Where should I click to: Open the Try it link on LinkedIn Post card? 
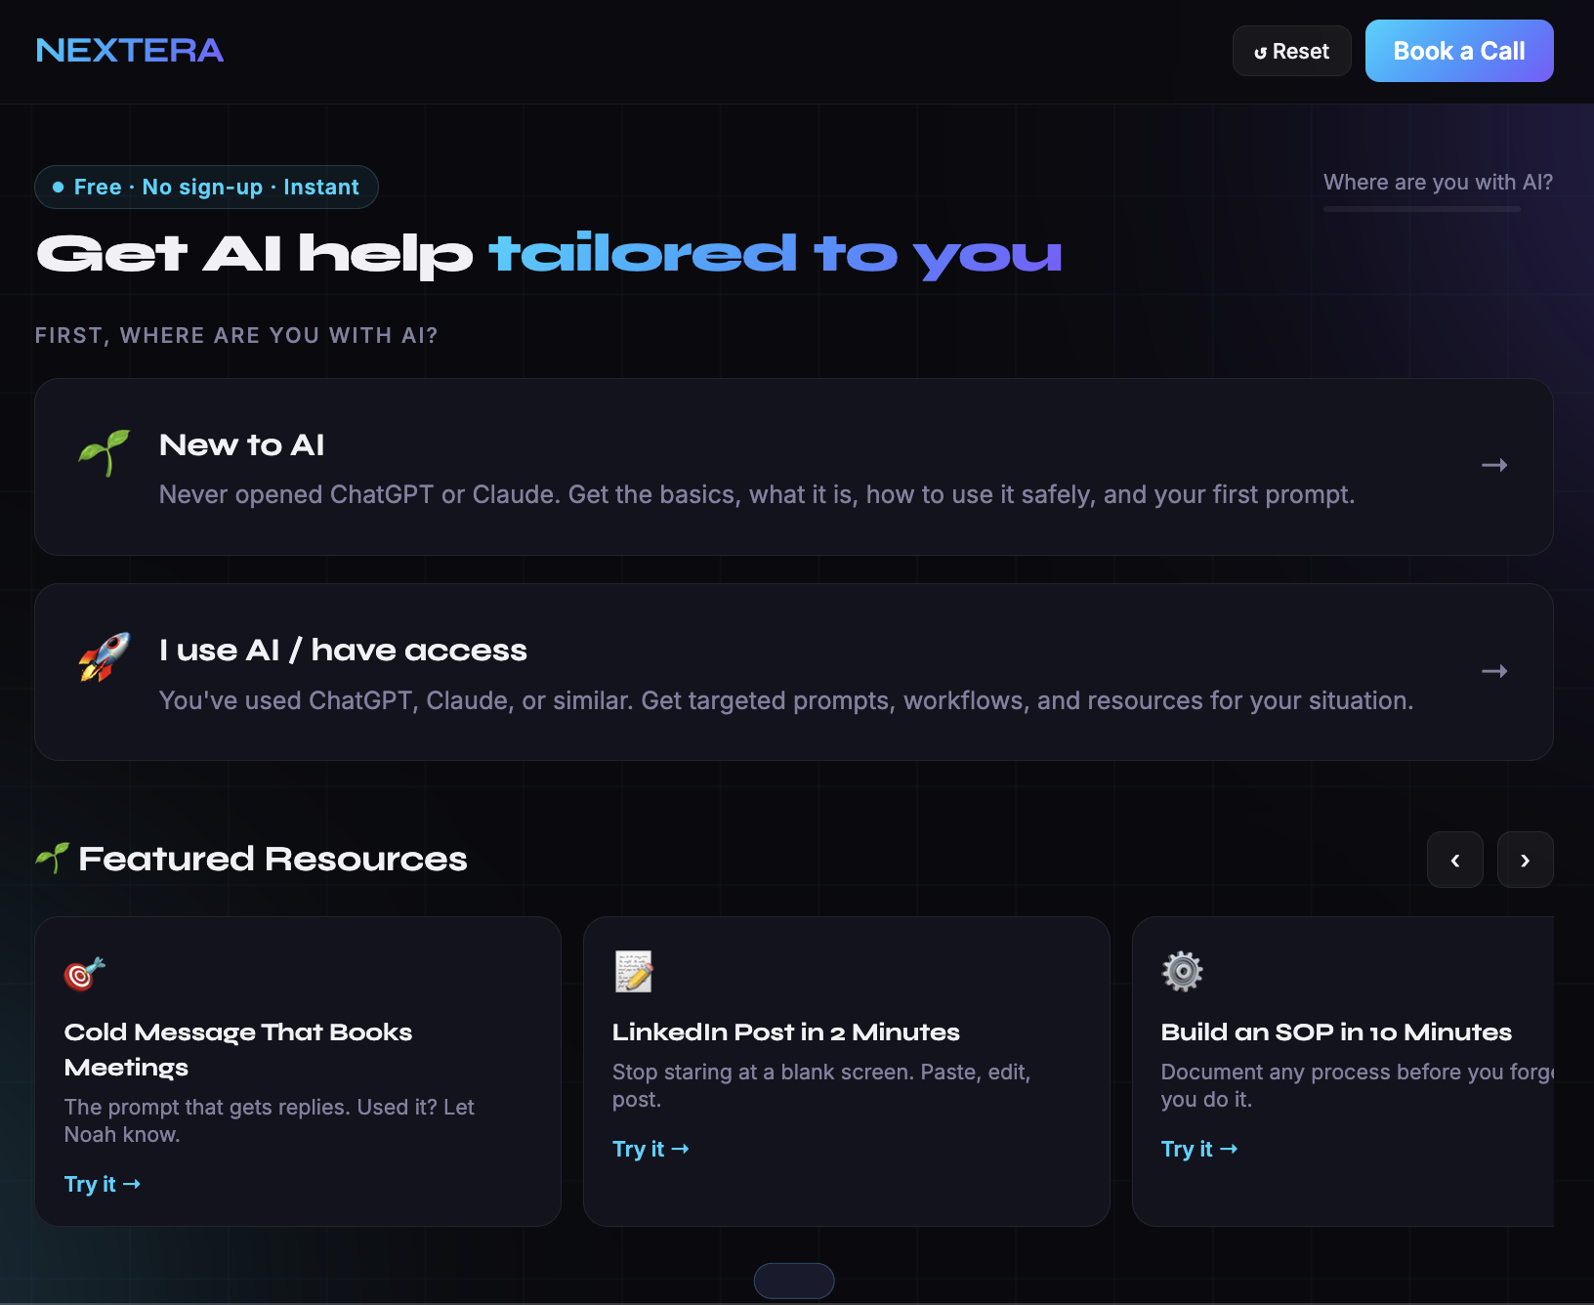coord(650,1149)
